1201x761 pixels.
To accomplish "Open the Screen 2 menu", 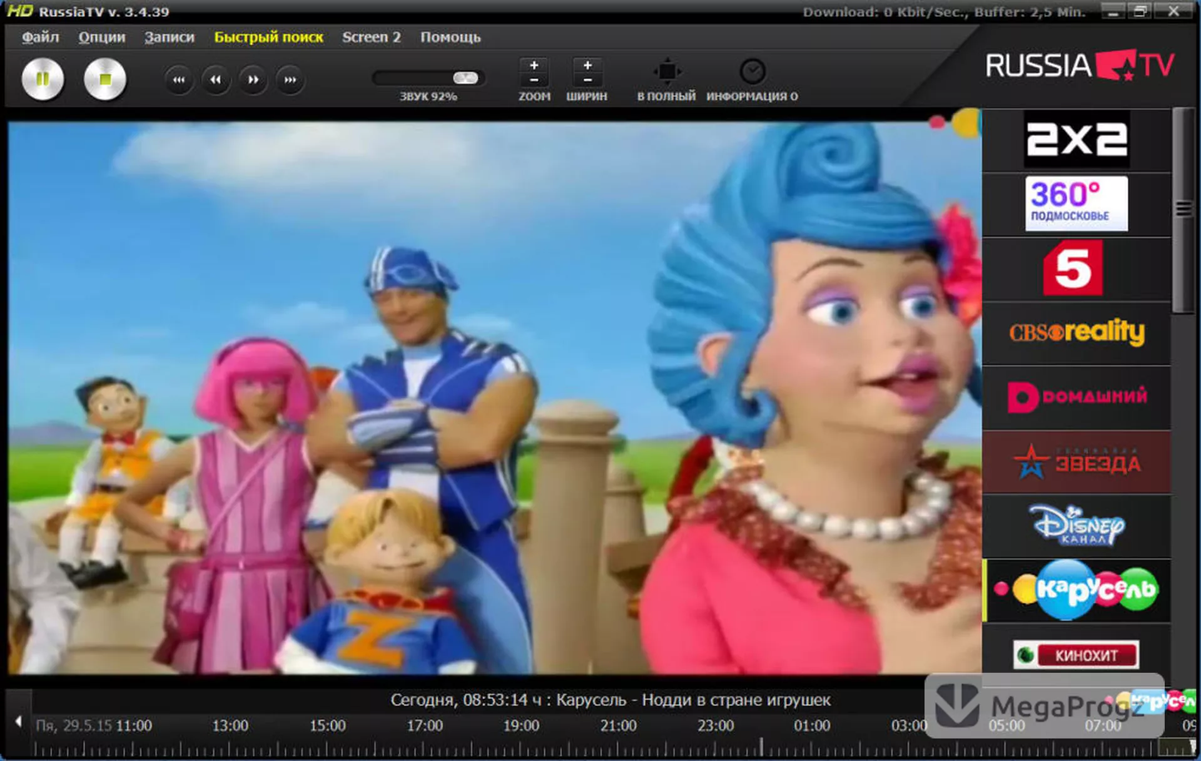I will (372, 37).
